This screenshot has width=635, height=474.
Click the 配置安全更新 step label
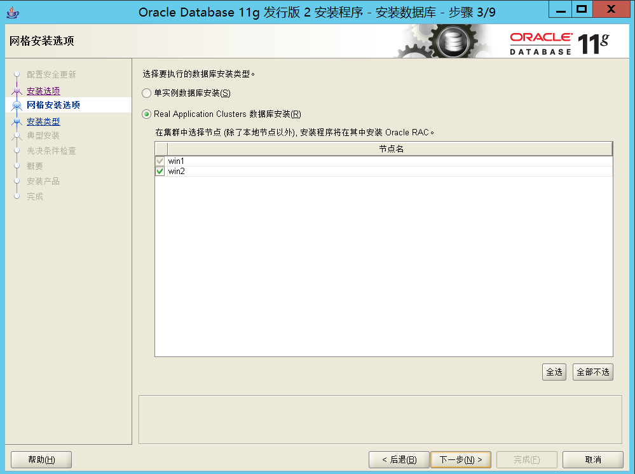[51, 74]
